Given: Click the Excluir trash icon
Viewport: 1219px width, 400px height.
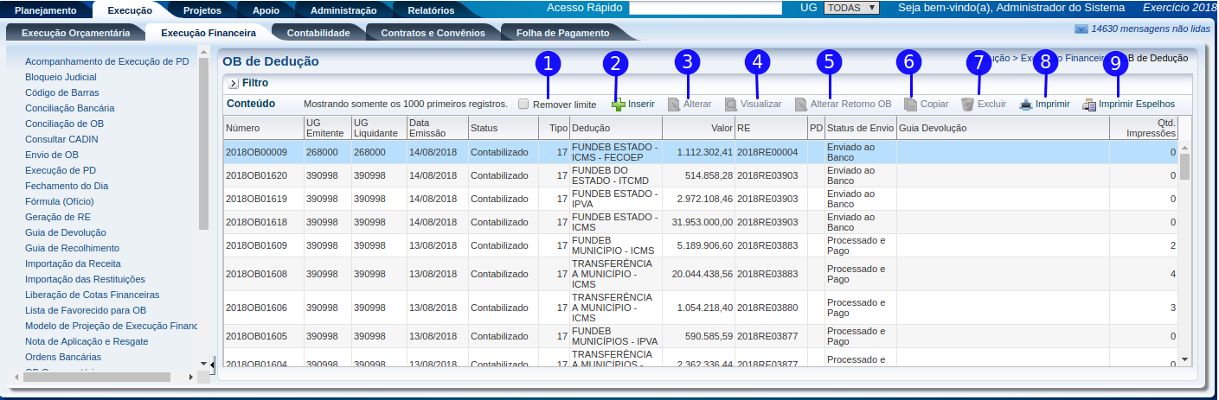Looking at the screenshot, I should (967, 105).
